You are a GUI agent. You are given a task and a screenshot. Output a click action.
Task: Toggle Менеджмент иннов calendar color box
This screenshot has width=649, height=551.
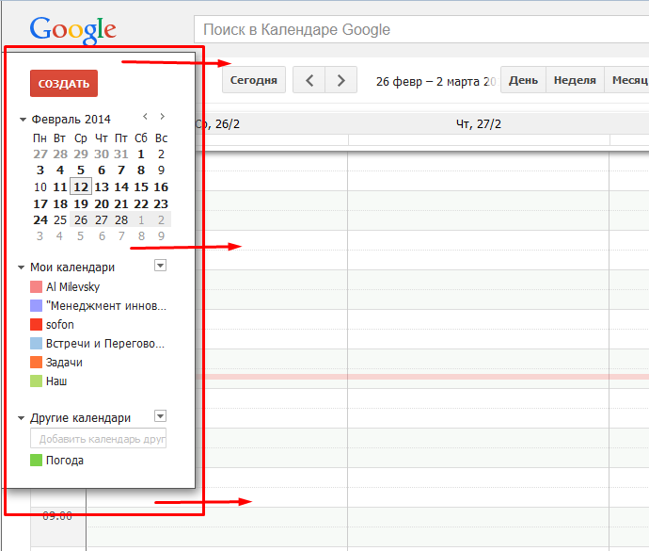pyautogui.click(x=36, y=305)
